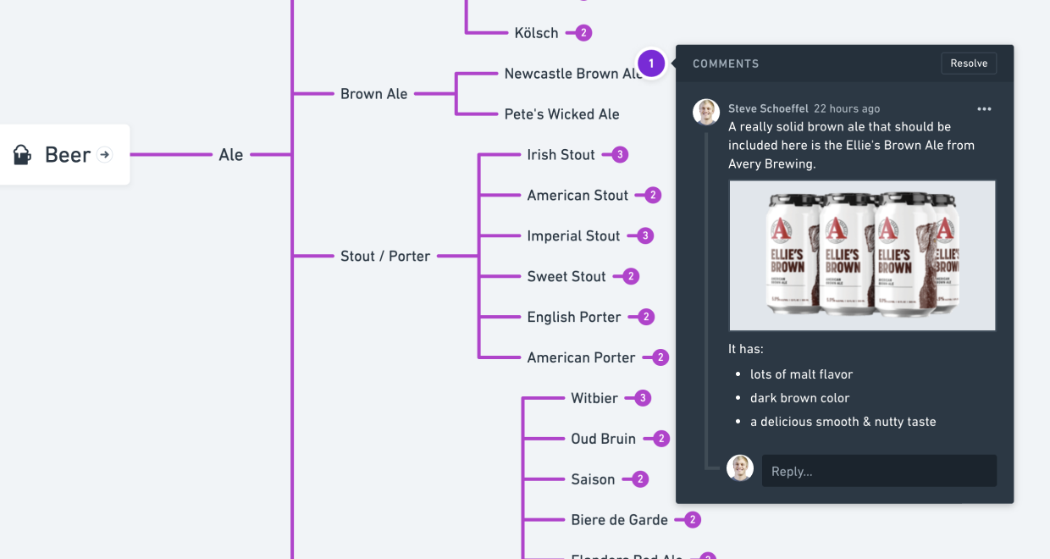
Task: Select the Brown Ale node
Action: 374,94
